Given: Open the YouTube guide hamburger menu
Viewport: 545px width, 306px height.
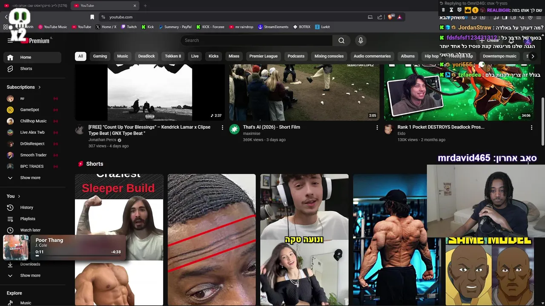Looking at the screenshot, I should pos(10,40).
